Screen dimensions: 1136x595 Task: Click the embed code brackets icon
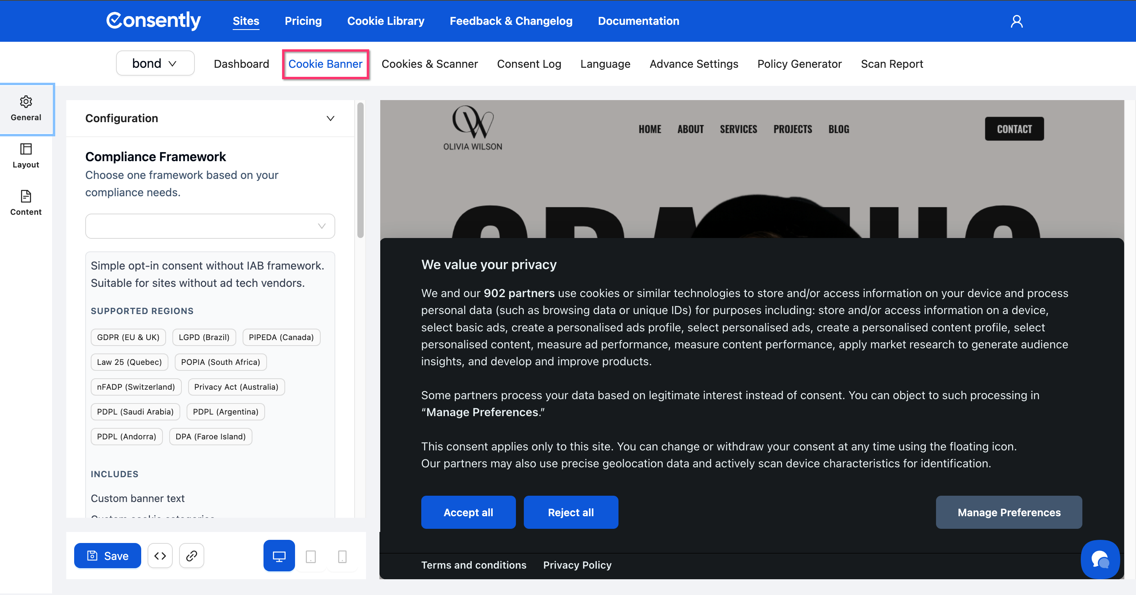pos(160,556)
